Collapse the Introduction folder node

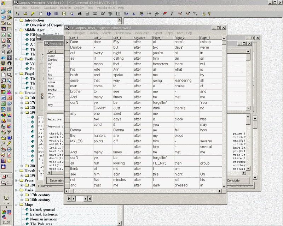pos(16,20)
